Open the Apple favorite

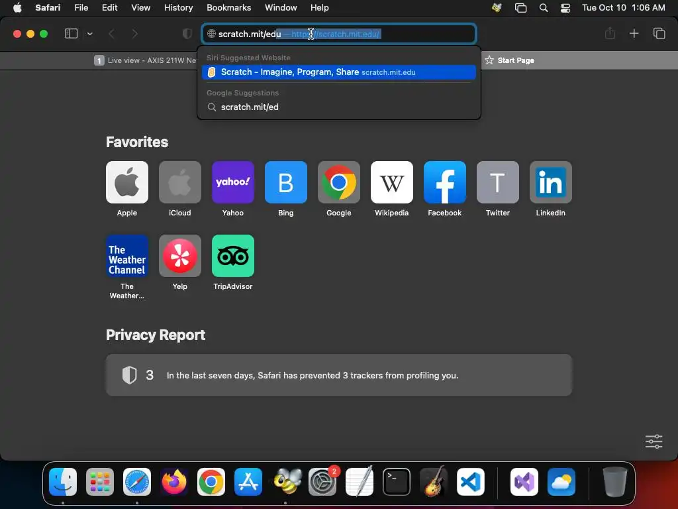point(127,182)
